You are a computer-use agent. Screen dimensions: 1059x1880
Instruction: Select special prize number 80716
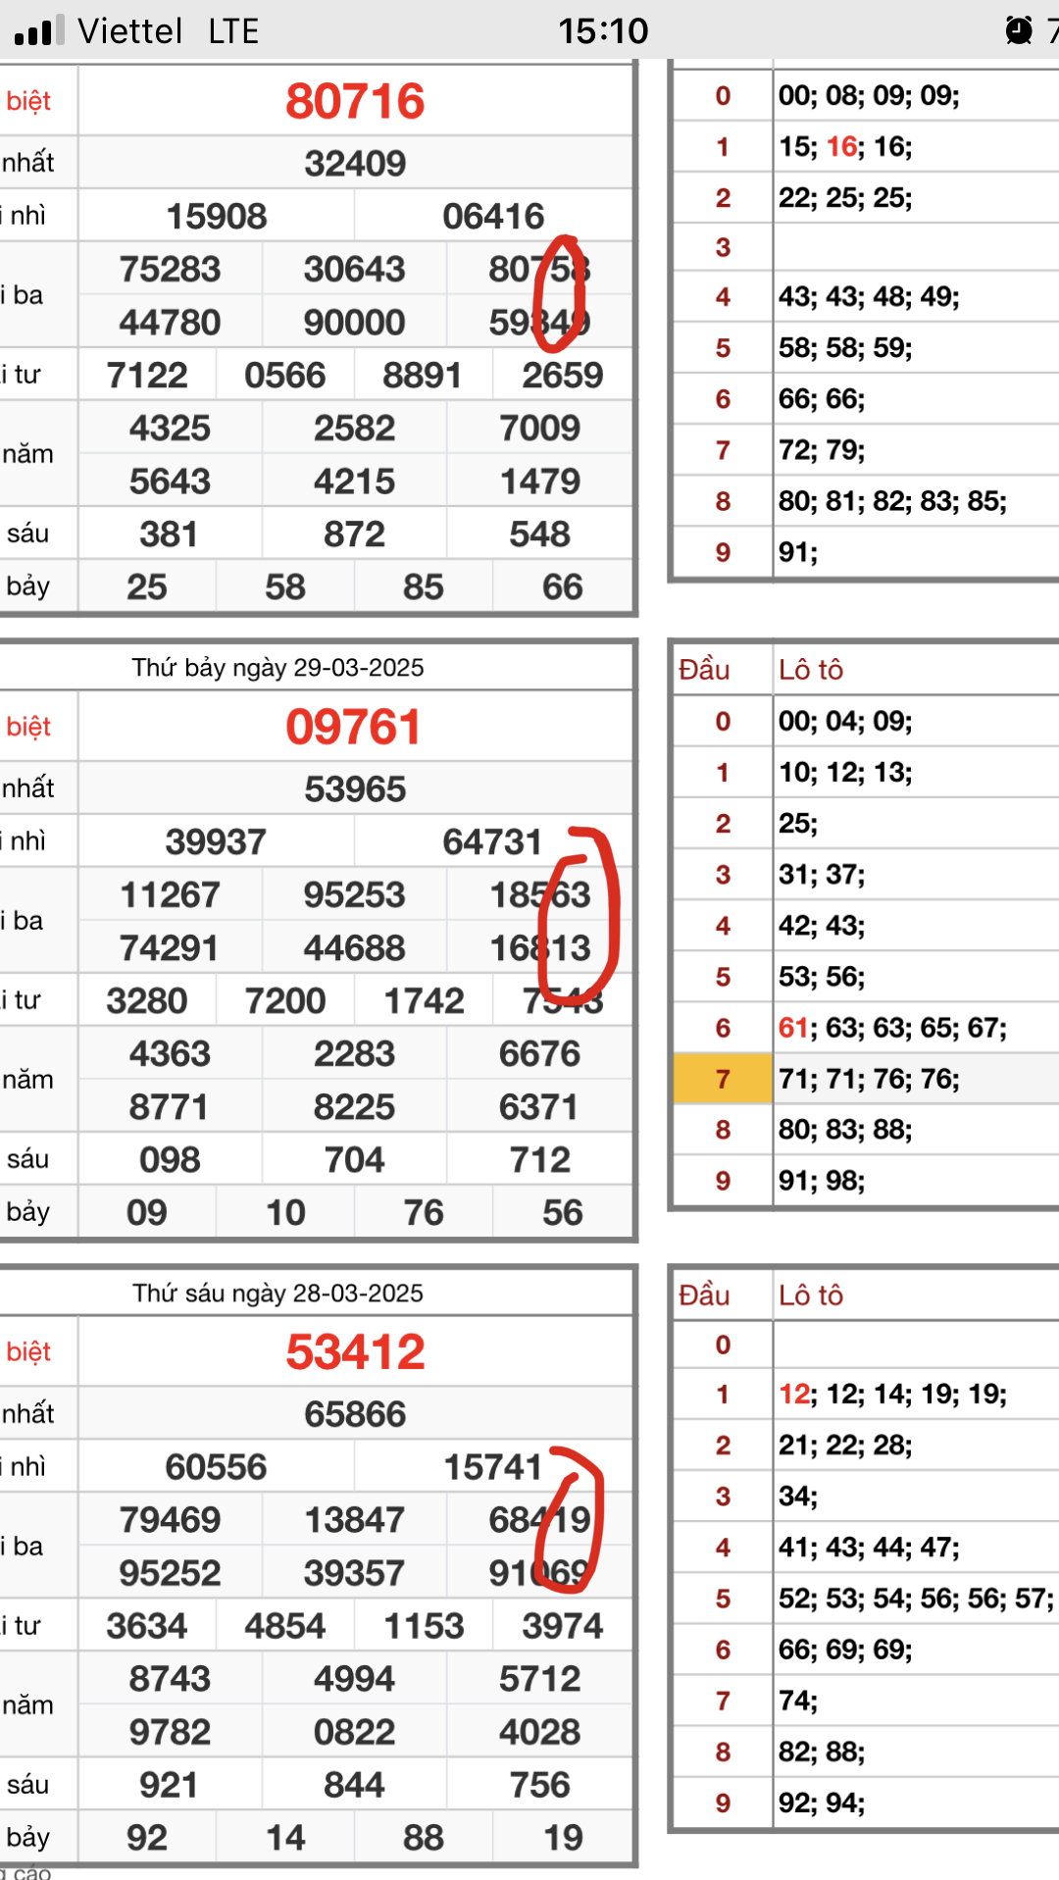[x=355, y=102]
